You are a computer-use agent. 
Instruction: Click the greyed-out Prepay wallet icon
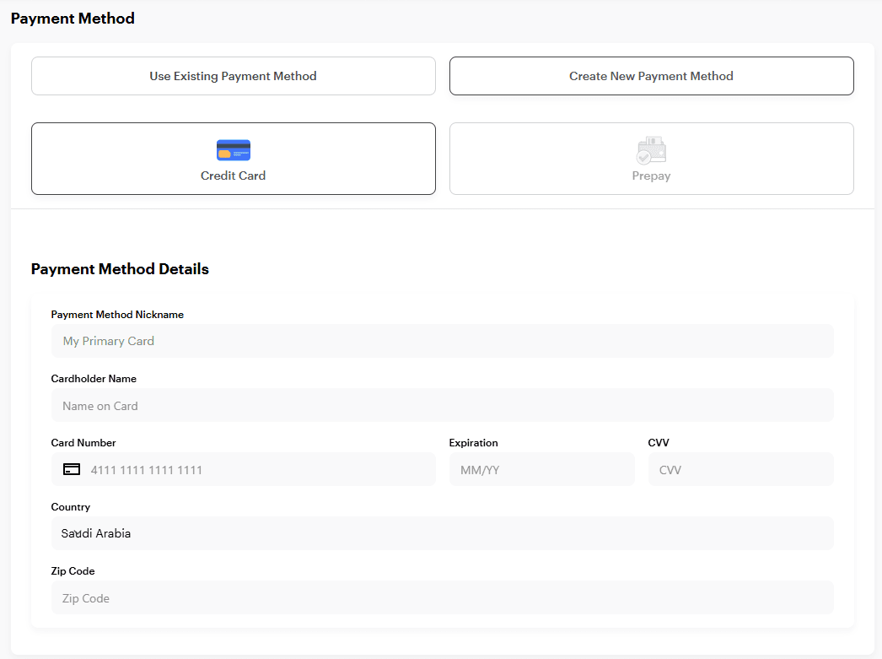click(x=651, y=150)
